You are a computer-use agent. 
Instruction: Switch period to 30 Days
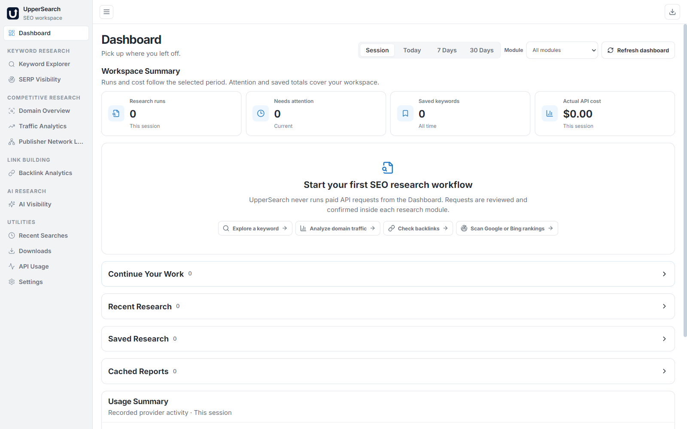coord(481,50)
